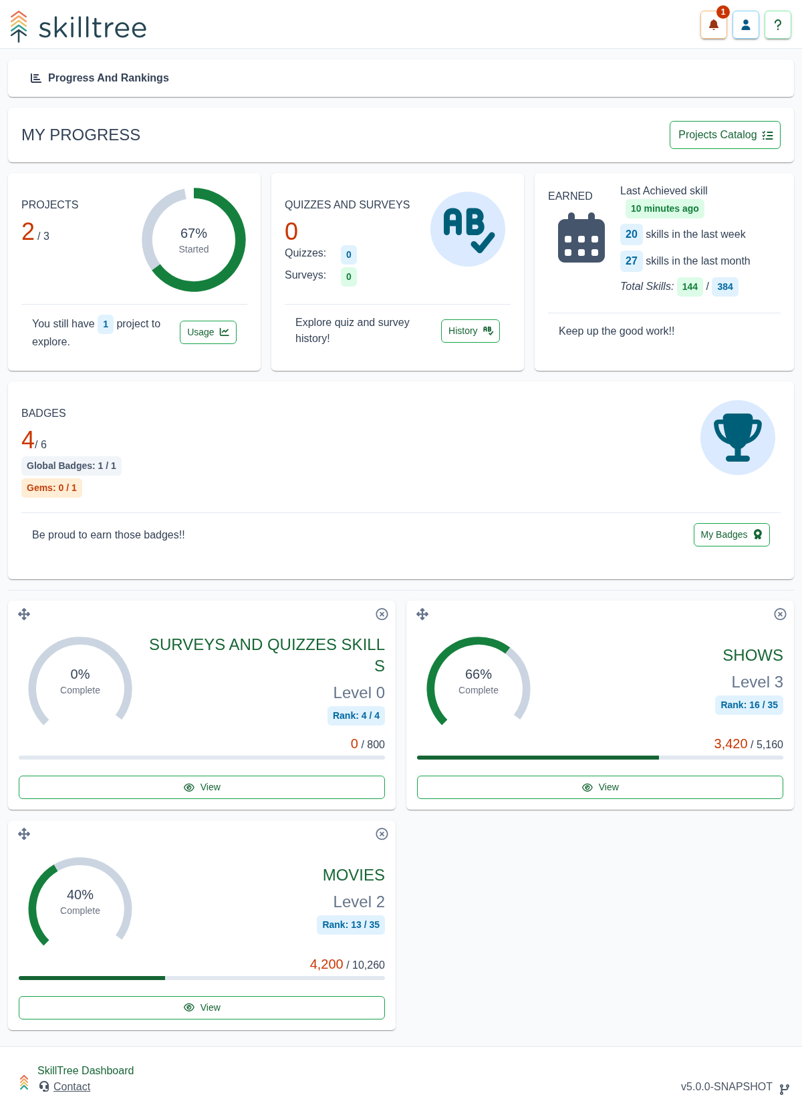Viewport: 802px width, 1111px height.
Task: Open the Contact link in footer
Action: tap(72, 1086)
